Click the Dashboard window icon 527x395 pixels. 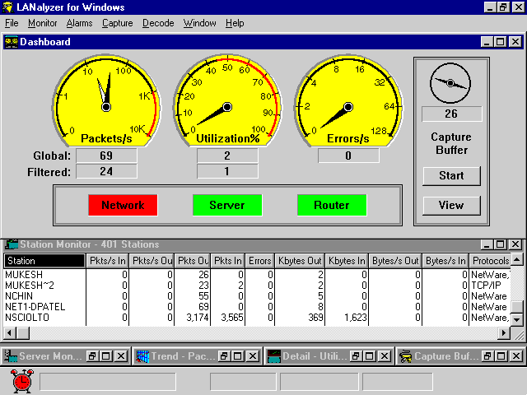point(11,42)
